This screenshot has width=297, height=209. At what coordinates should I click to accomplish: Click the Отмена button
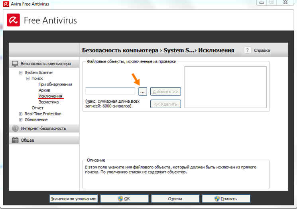[175, 199]
